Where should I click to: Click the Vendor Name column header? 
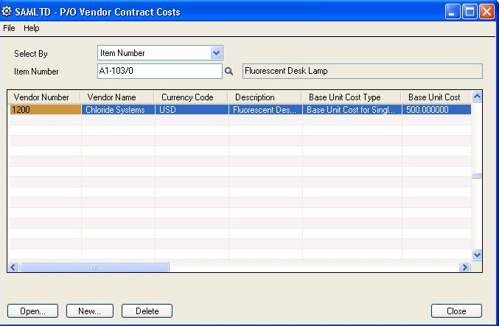coord(117,97)
